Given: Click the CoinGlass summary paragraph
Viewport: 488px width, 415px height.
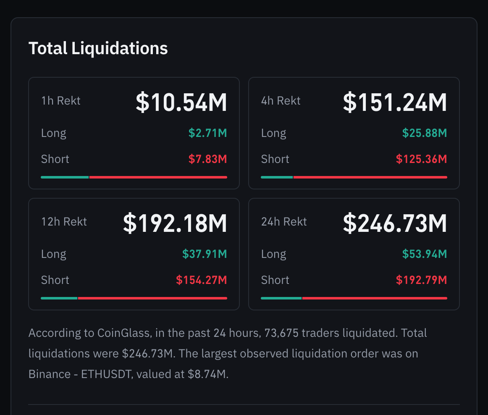Looking at the screenshot, I should (228, 354).
